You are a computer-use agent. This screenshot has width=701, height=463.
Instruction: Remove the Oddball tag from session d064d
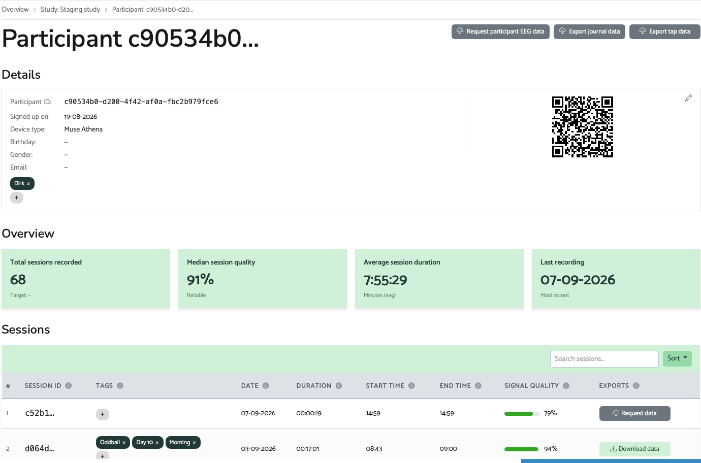click(124, 443)
